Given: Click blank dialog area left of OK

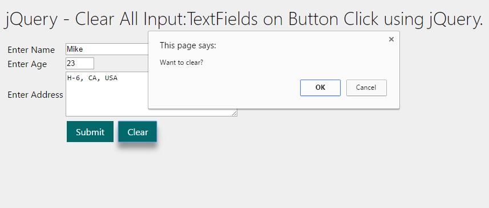Looking at the screenshot, I should pos(225,88).
